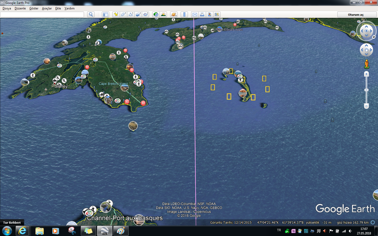378x236 pixels.
Task: Open the Ekle menu
Action: [58, 8]
